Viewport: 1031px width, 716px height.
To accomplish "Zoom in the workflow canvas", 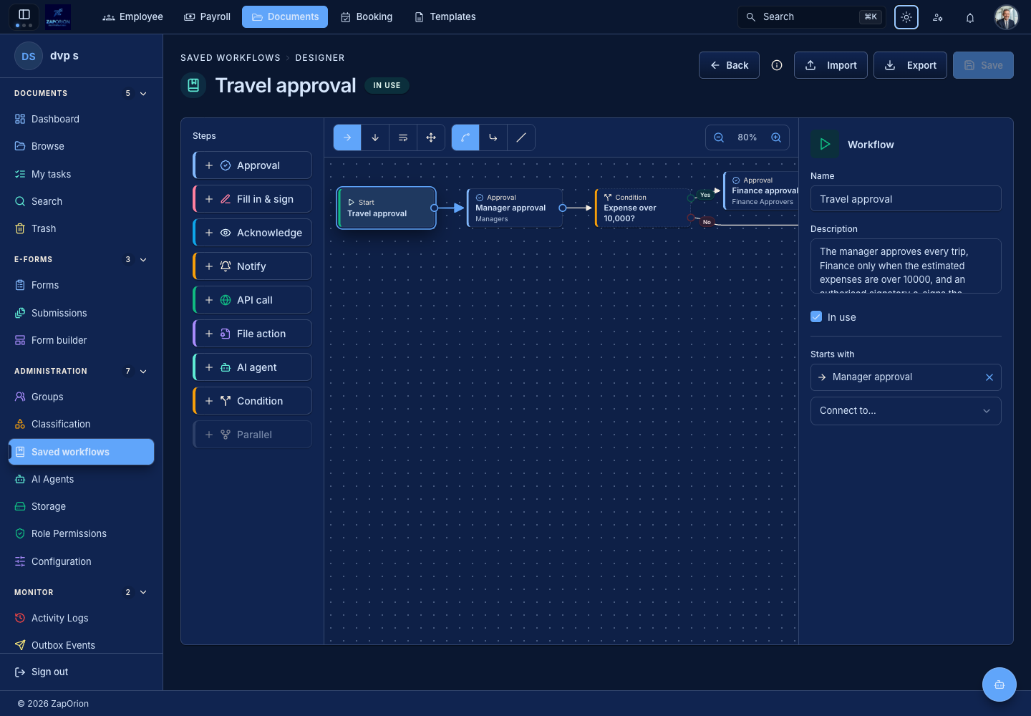I will 776,137.
